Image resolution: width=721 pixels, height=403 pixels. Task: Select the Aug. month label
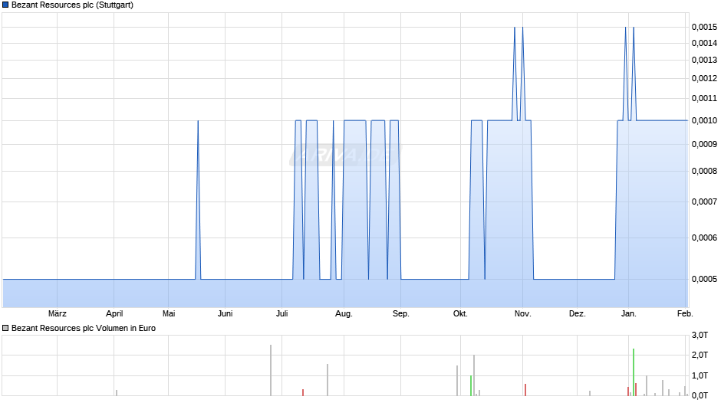click(344, 313)
